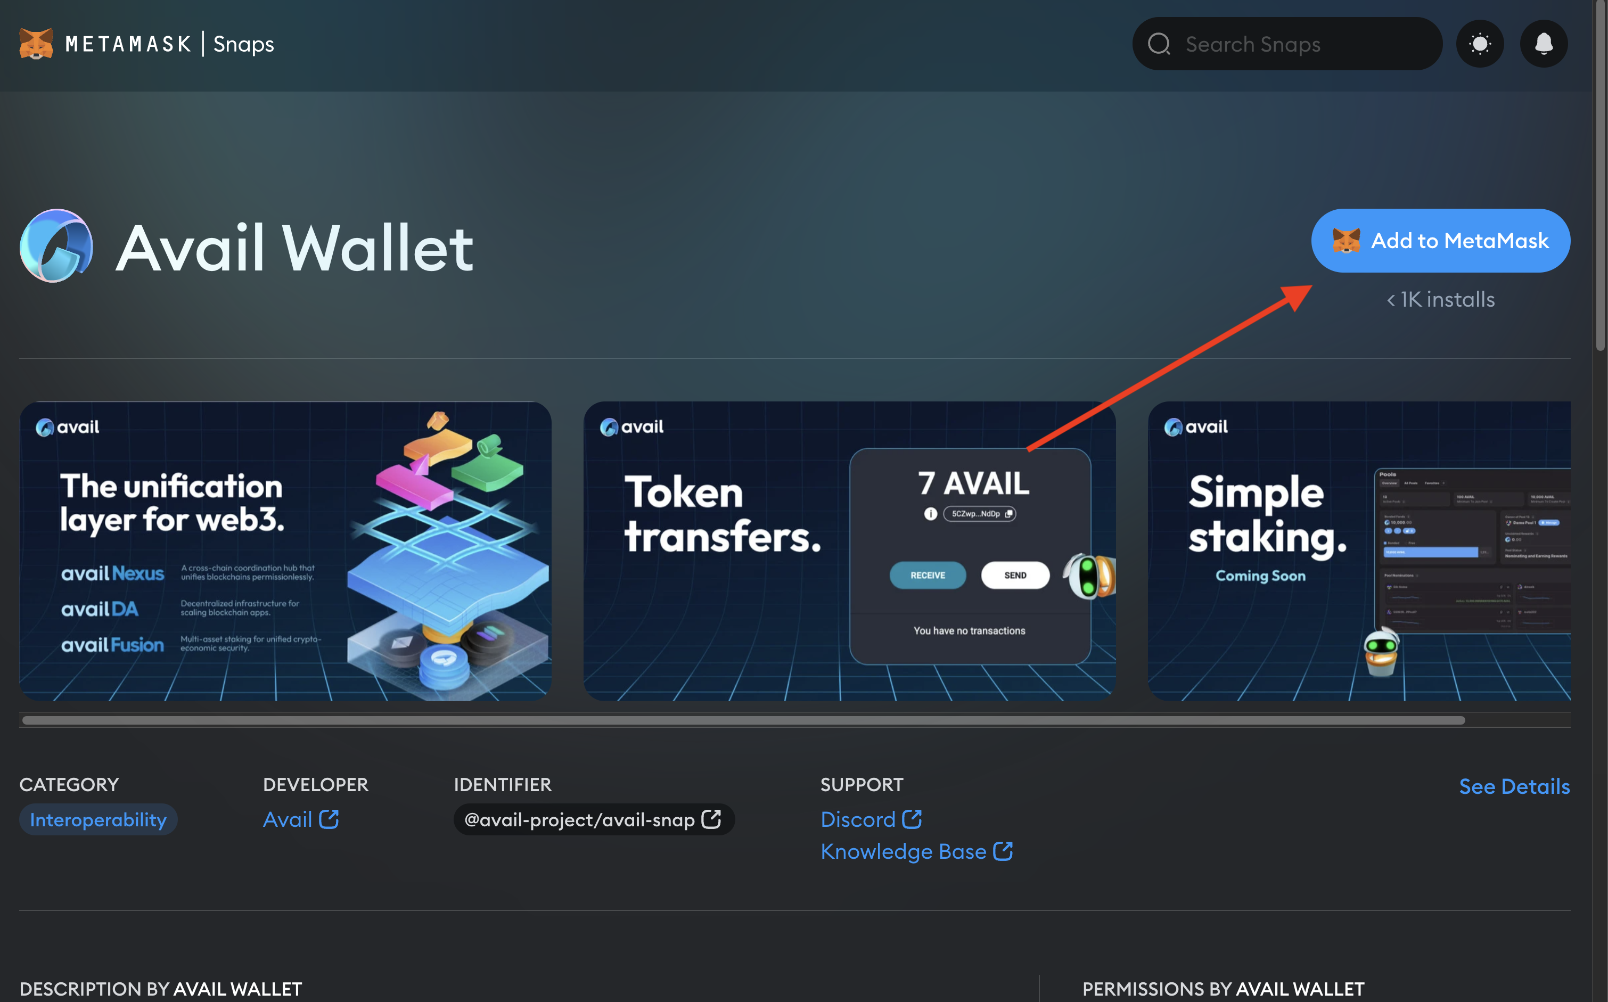This screenshot has width=1608, height=1002.
Task: Click external link icon beside Avail developer
Action: click(329, 819)
